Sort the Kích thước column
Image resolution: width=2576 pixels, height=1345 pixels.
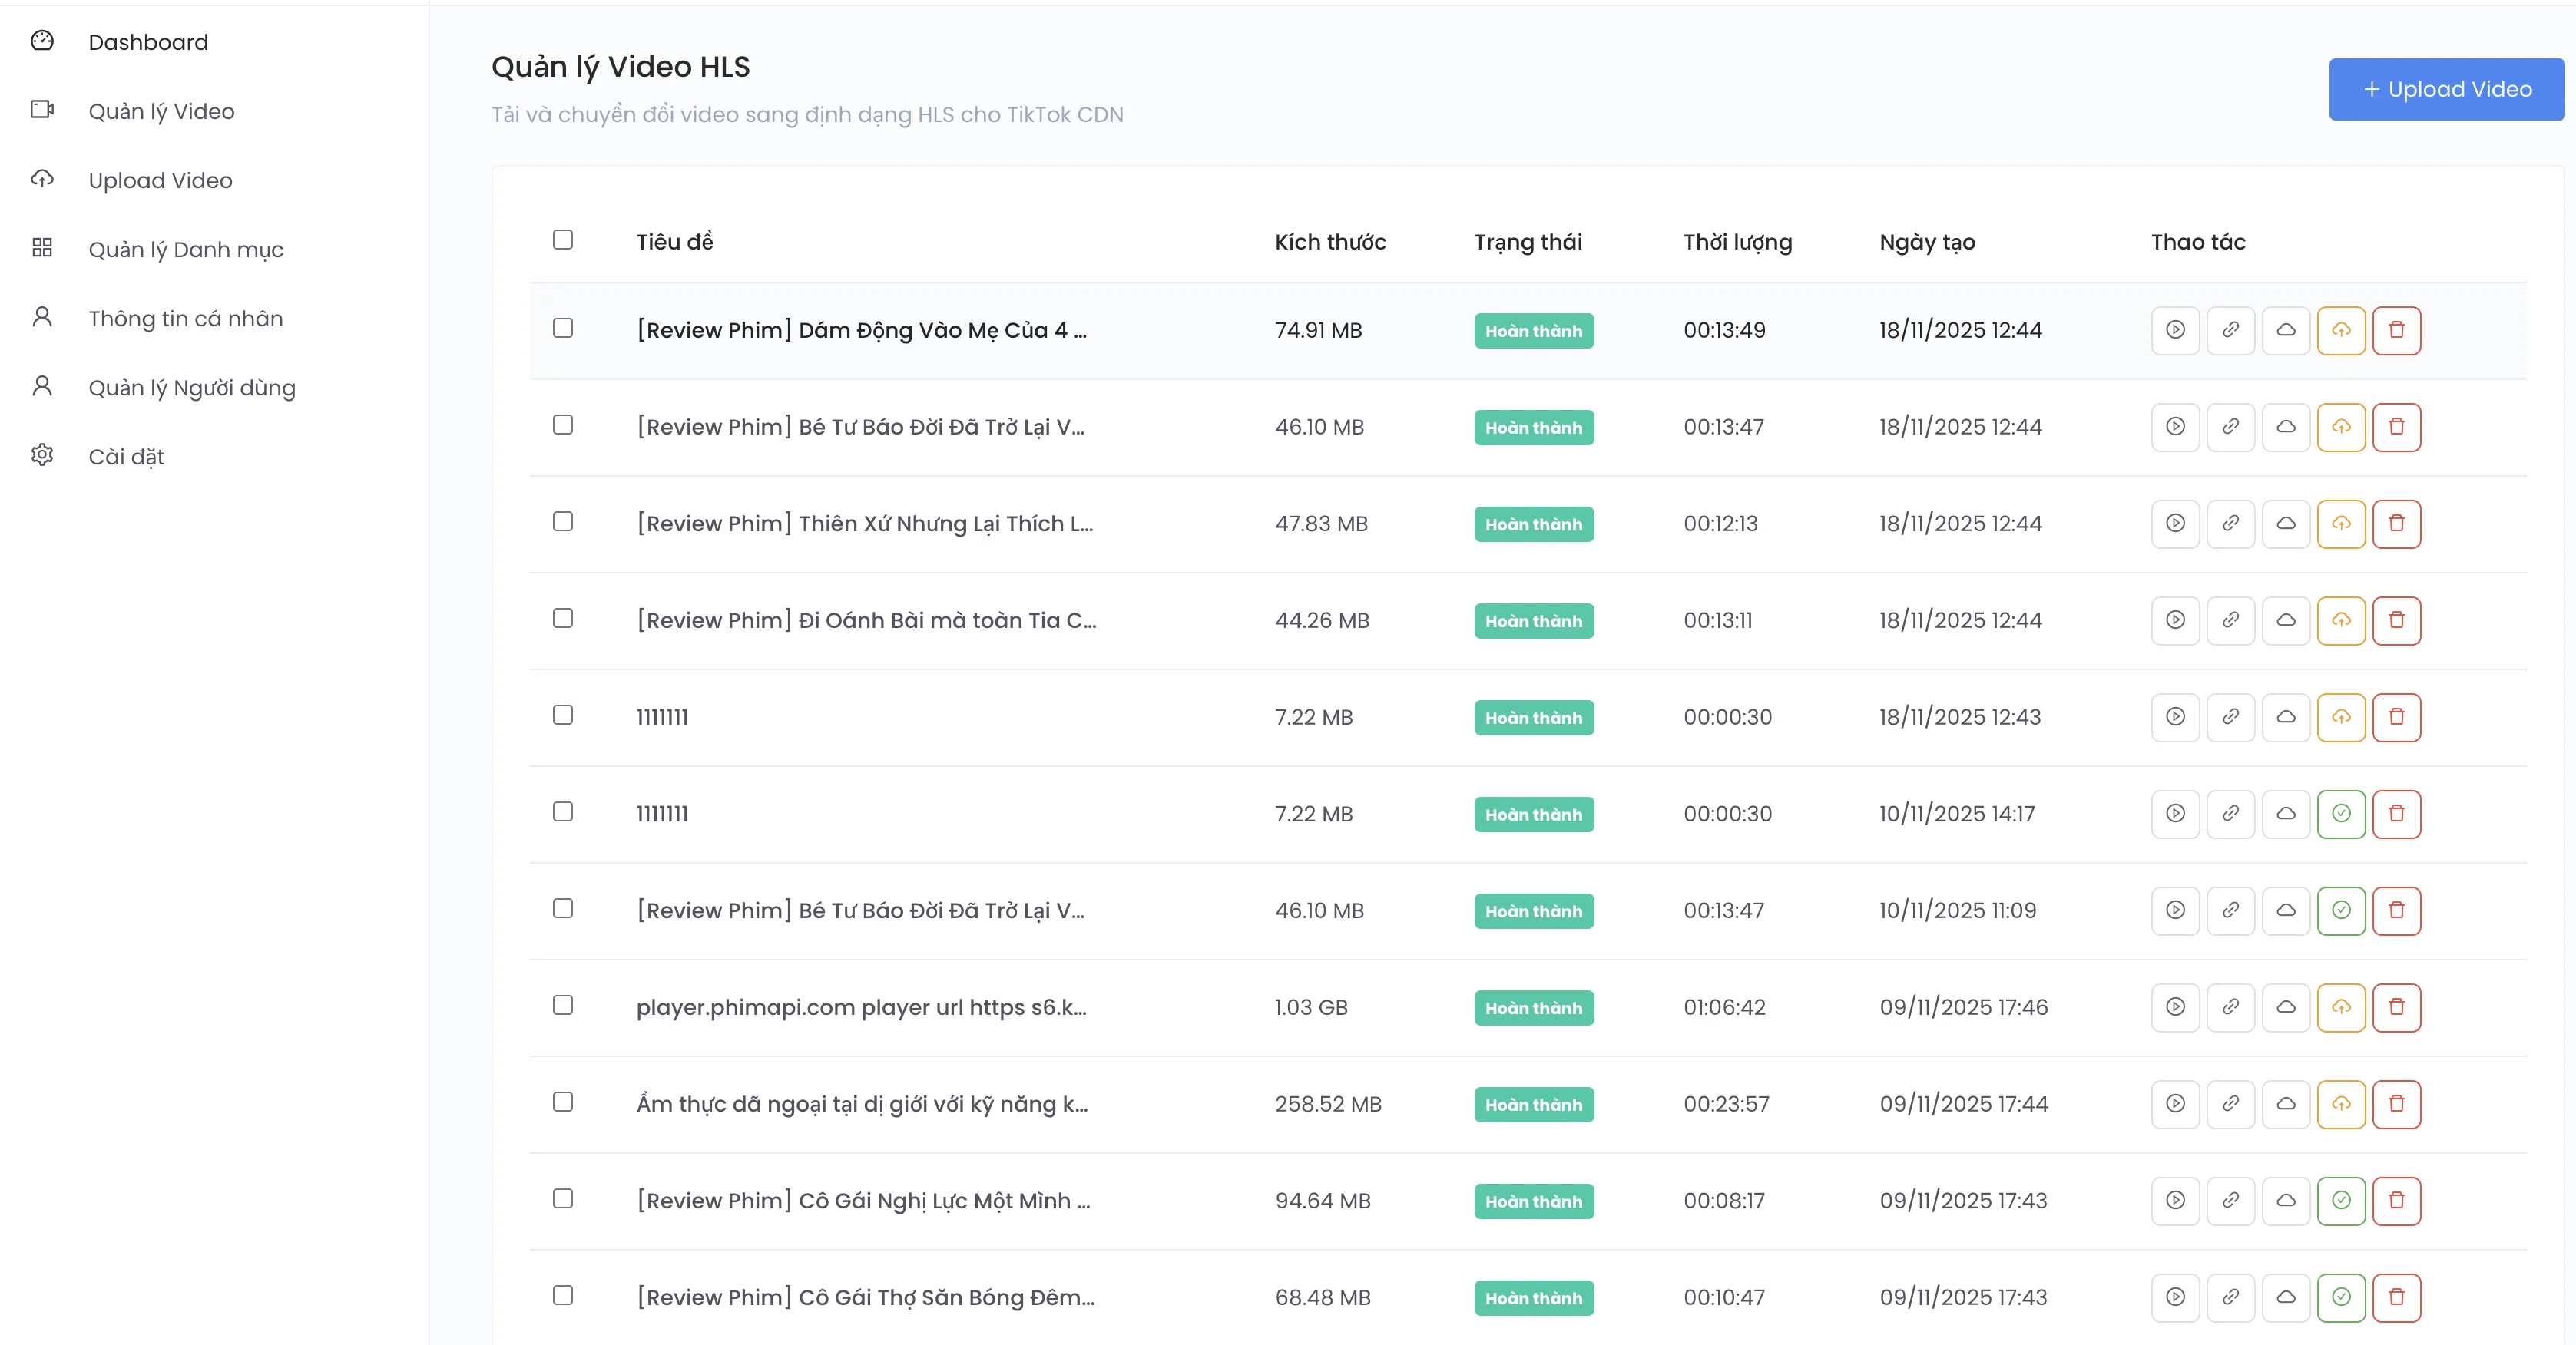1330,242
